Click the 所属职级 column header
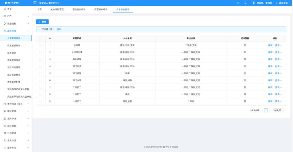This screenshot has height=152, width=293. [x=77, y=38]
